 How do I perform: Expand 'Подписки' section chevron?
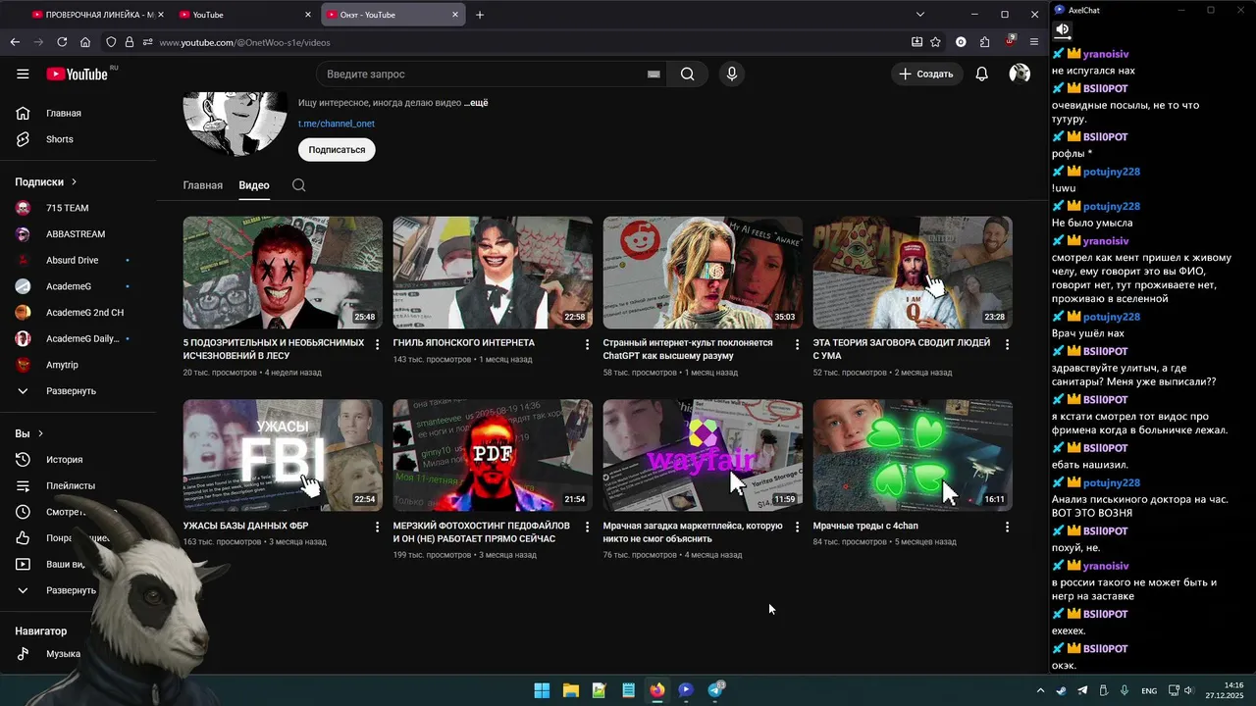coord(74,181)
